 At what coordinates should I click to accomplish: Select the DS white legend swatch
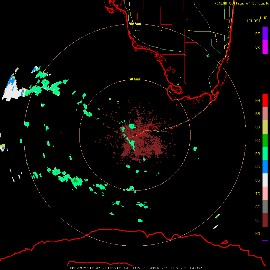tap(265, 180)
